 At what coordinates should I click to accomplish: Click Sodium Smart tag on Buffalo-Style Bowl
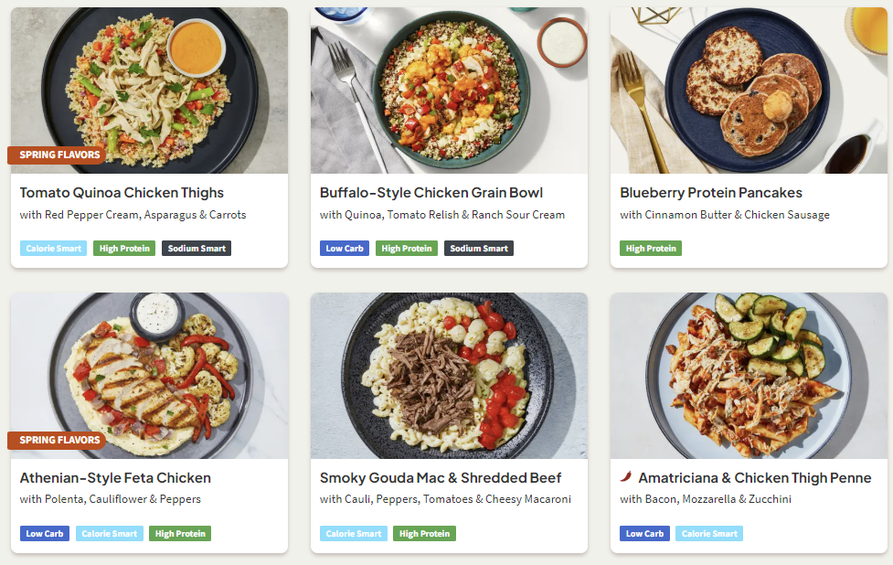479,249
